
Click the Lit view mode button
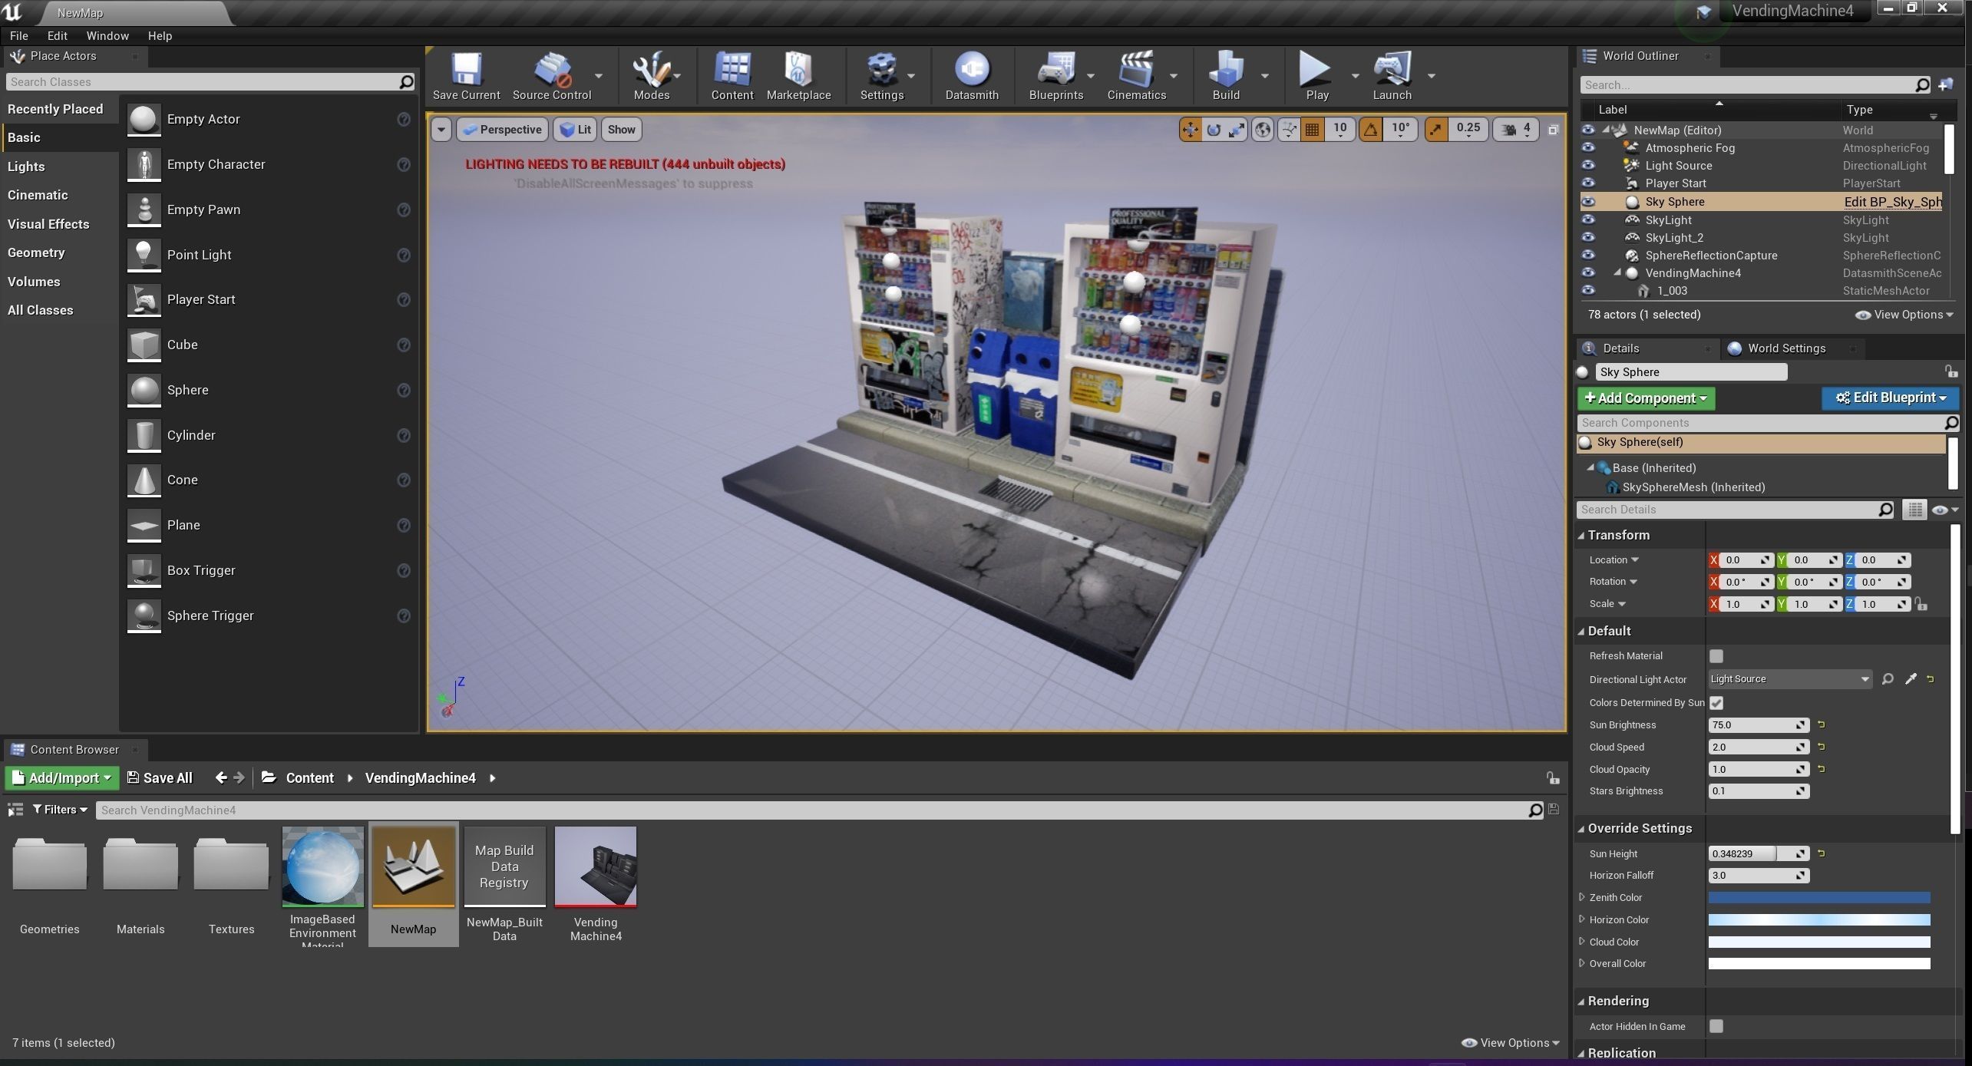(x=576, y=130)
